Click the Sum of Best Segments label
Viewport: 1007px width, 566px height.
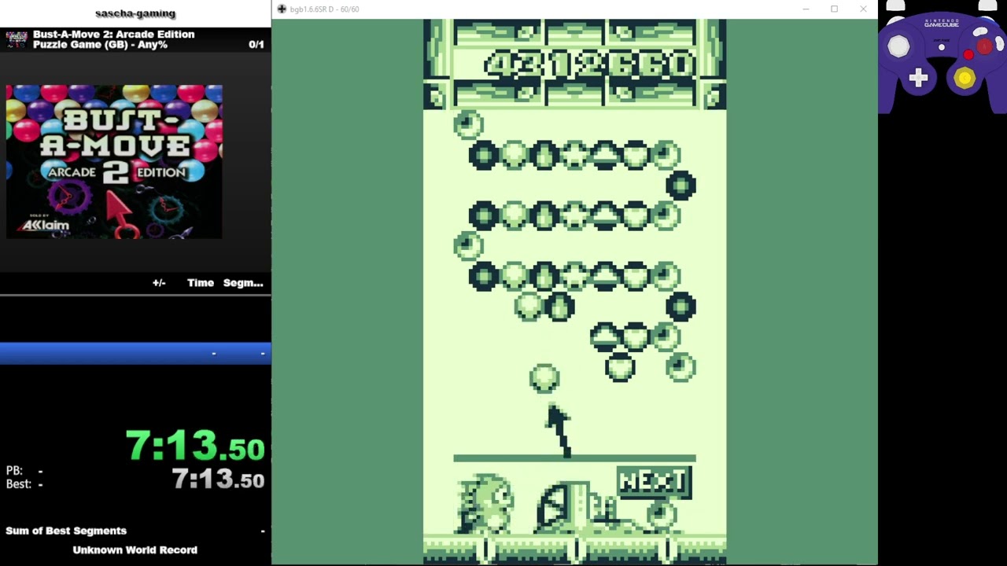66,531
